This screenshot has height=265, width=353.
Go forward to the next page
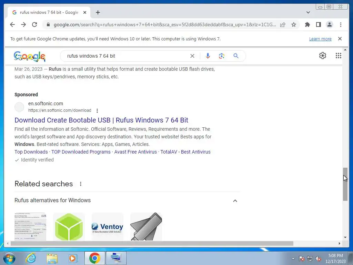(x=23, y=24)
